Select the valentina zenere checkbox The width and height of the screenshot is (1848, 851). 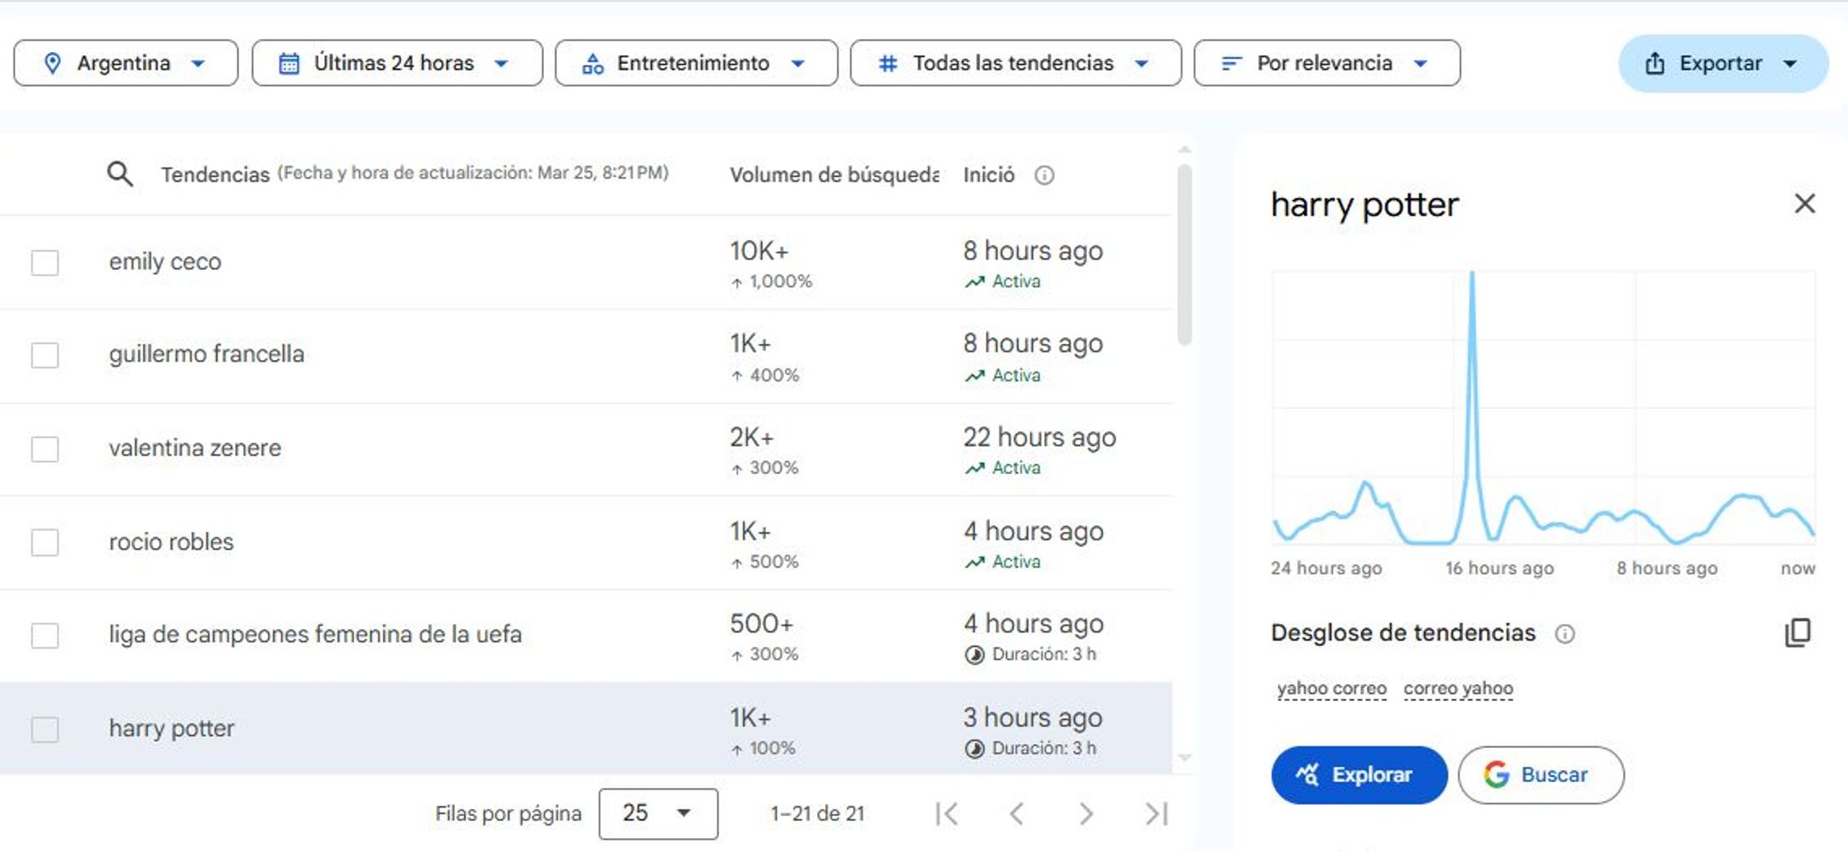tap(45, 448)
